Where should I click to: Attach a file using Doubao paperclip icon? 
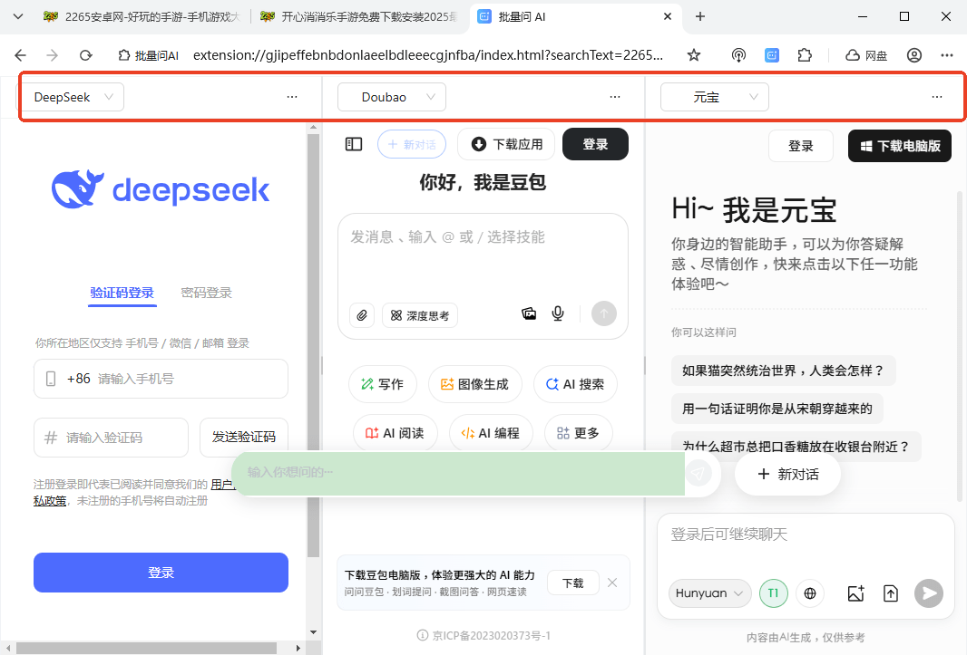click(x=361, y=314)
